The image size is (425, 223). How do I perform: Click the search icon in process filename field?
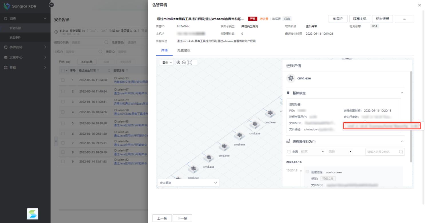coord(401,152)
